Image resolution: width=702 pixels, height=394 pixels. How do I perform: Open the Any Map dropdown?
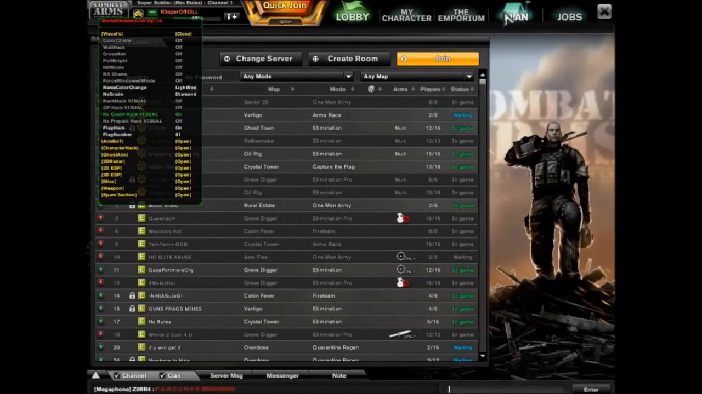pos(417,77)
